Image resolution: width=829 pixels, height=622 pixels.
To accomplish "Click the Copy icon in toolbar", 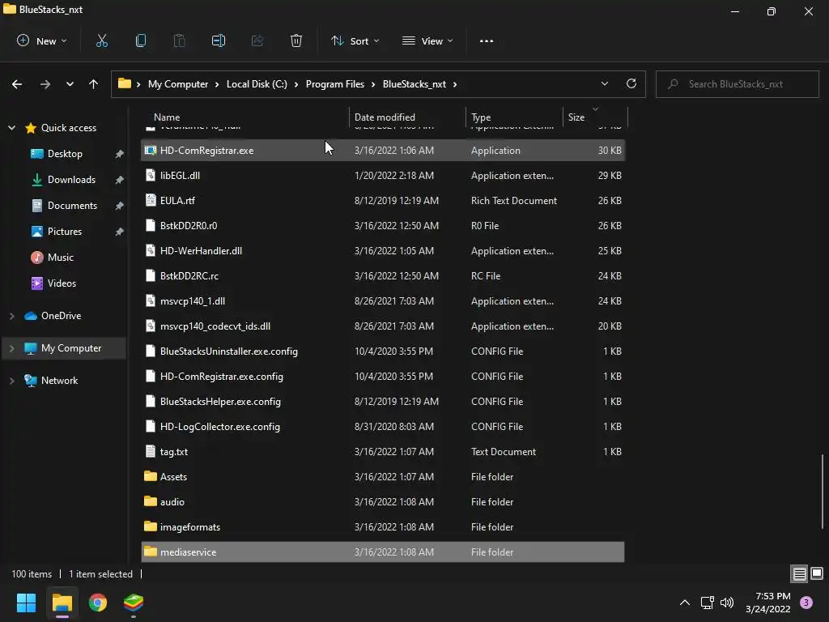I will tap(141, 40).
